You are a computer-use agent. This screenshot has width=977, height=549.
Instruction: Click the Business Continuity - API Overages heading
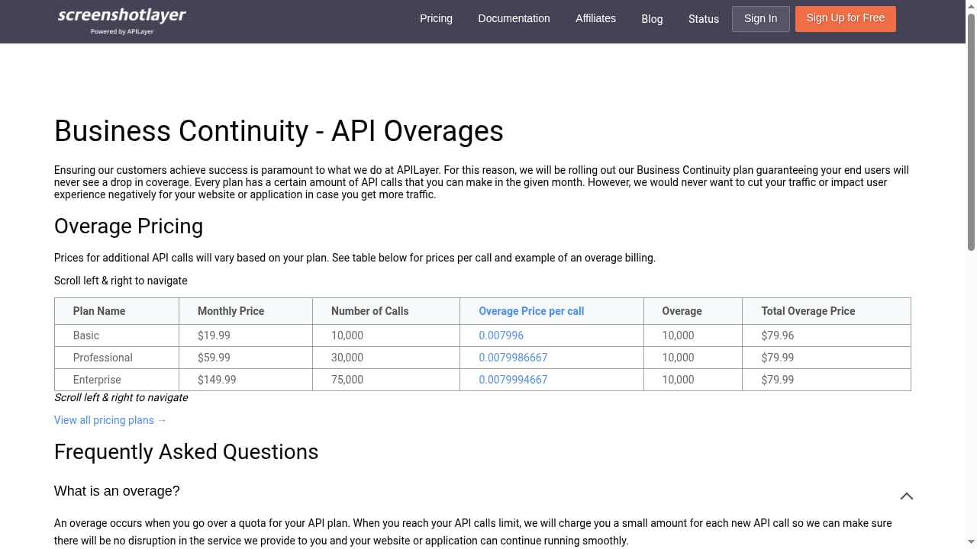(279, 131)
